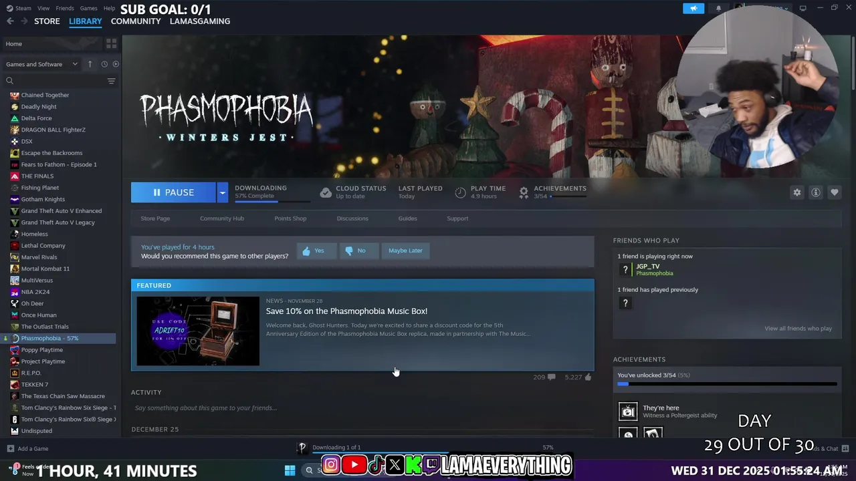Toggle sort by recent activity clock icon
The height and width of the screenshot is (481, 856).
pos(104,64)
